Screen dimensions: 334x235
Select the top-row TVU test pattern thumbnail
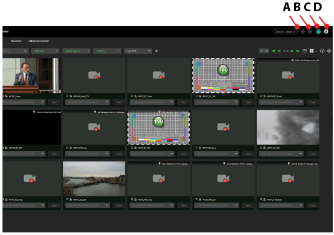pyautogui.click(x=223, y=75)
